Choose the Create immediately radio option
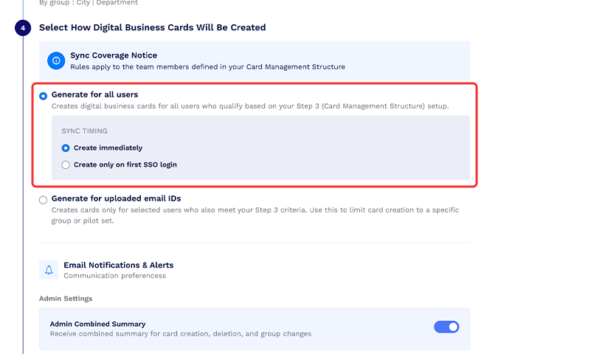This screenshot has width=605, height=354. [66, 148]
